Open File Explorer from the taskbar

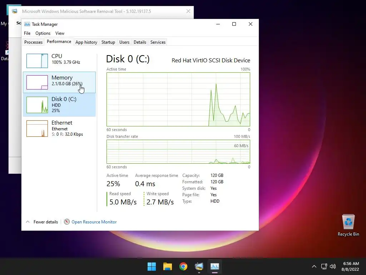point(168,266)
